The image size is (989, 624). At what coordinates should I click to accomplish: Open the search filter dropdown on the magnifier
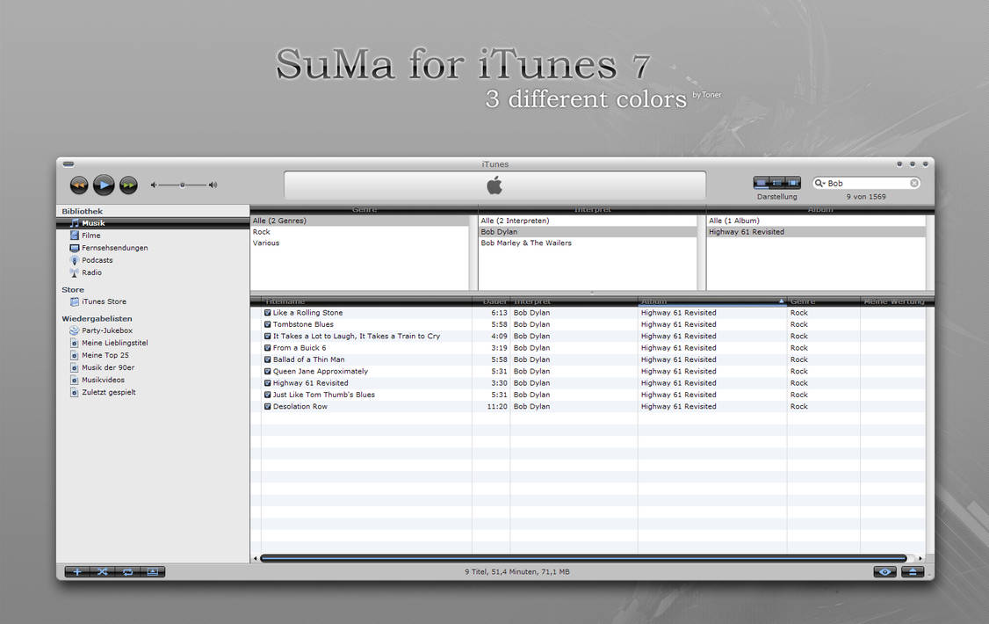[x=818, y=183]
